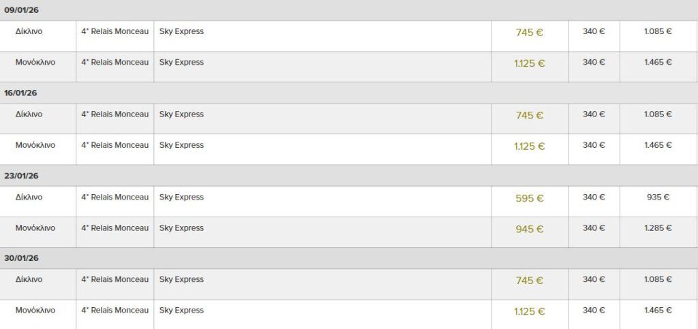This screenshot has height=329, width=698.
Task: Select Μονόκλινο room type under 16/01/26
Action: pyautogui.click(x=35, y=145)
